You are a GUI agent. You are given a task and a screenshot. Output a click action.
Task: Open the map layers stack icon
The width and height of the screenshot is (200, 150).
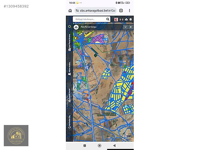tap(131, 19)
